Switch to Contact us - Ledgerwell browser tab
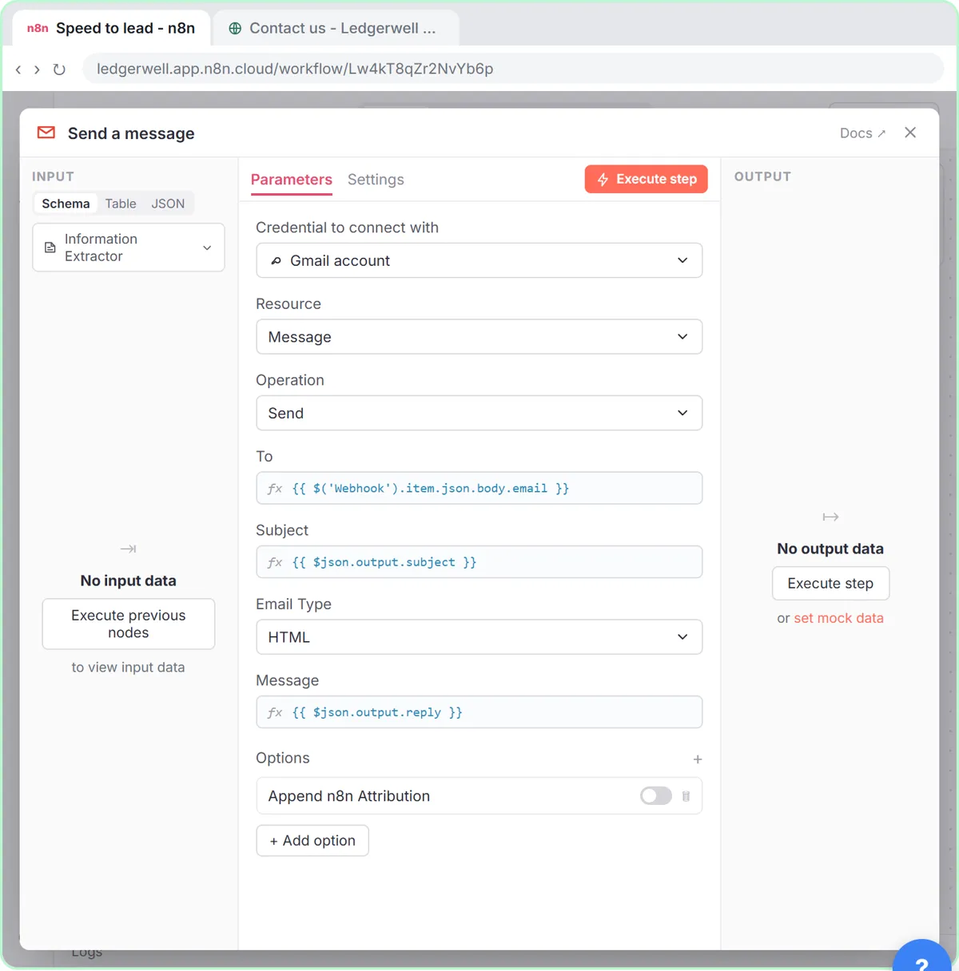This screenshot has height=971, width=959. point(336,28)
